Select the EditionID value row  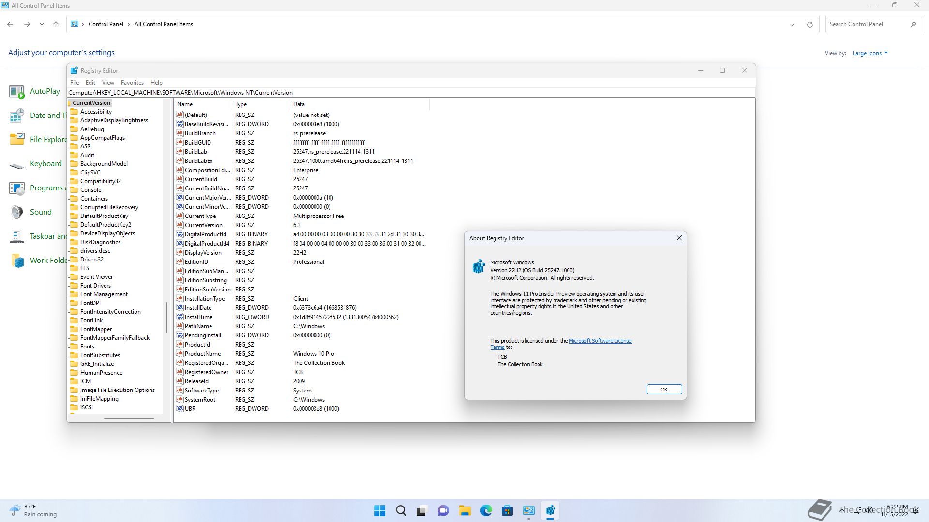click(x=301, y=262)
